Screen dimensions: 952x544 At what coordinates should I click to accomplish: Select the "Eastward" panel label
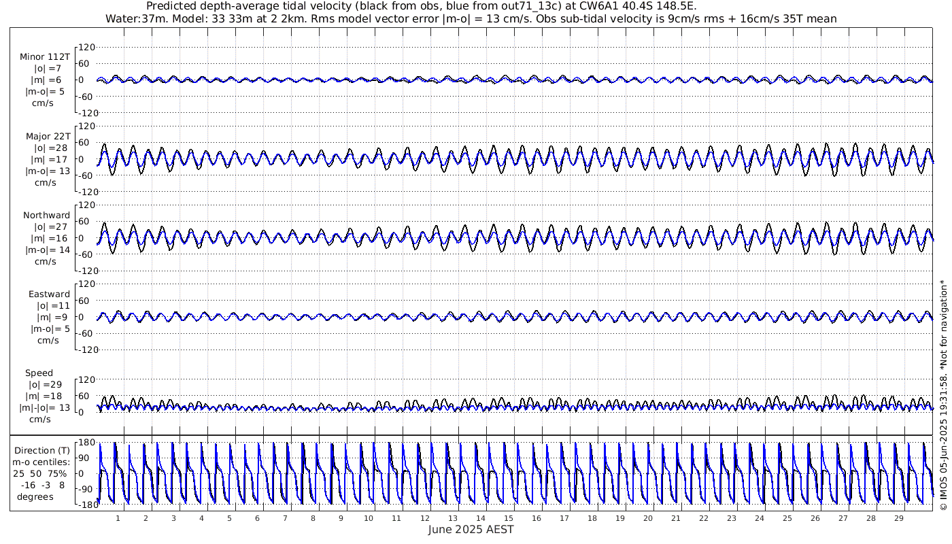click(x=50, y=294)
